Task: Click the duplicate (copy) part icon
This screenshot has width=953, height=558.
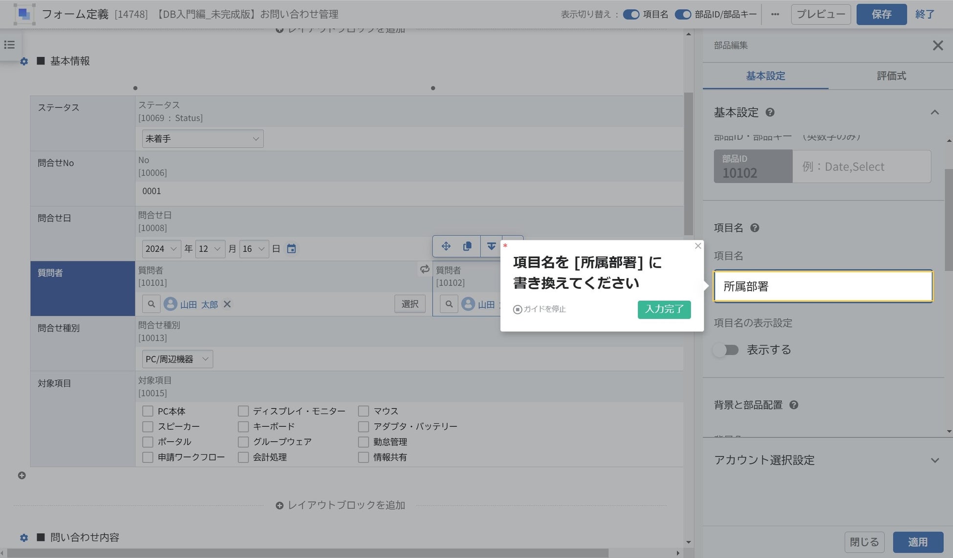Action: coord(467,246)
